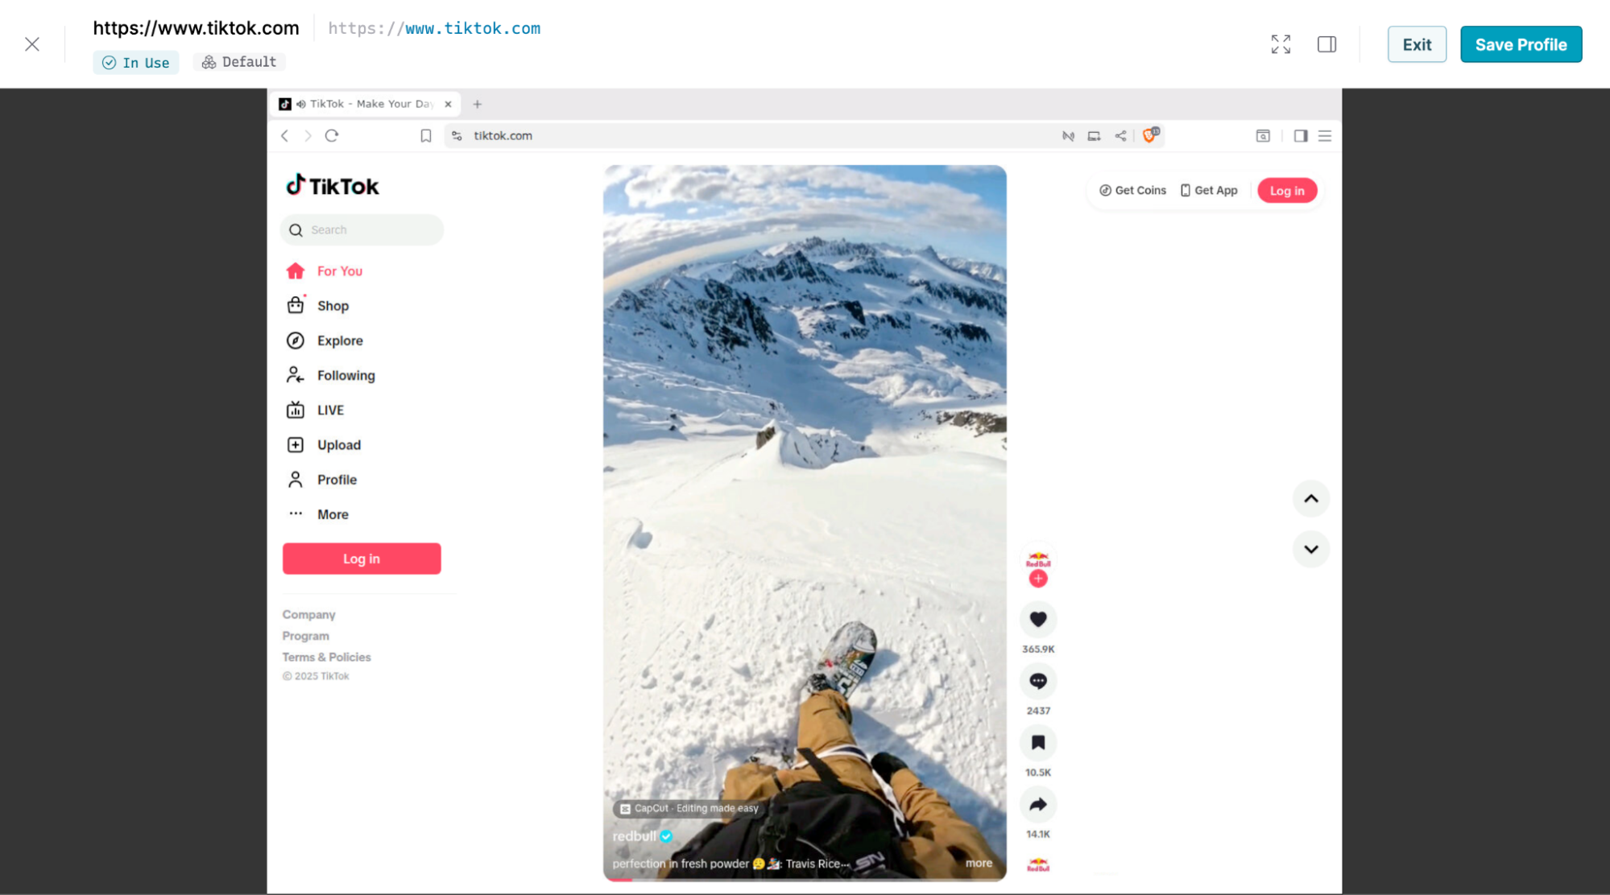Click the Upload video icon
Screen dimensions: 1610x895
pos(296,444)
